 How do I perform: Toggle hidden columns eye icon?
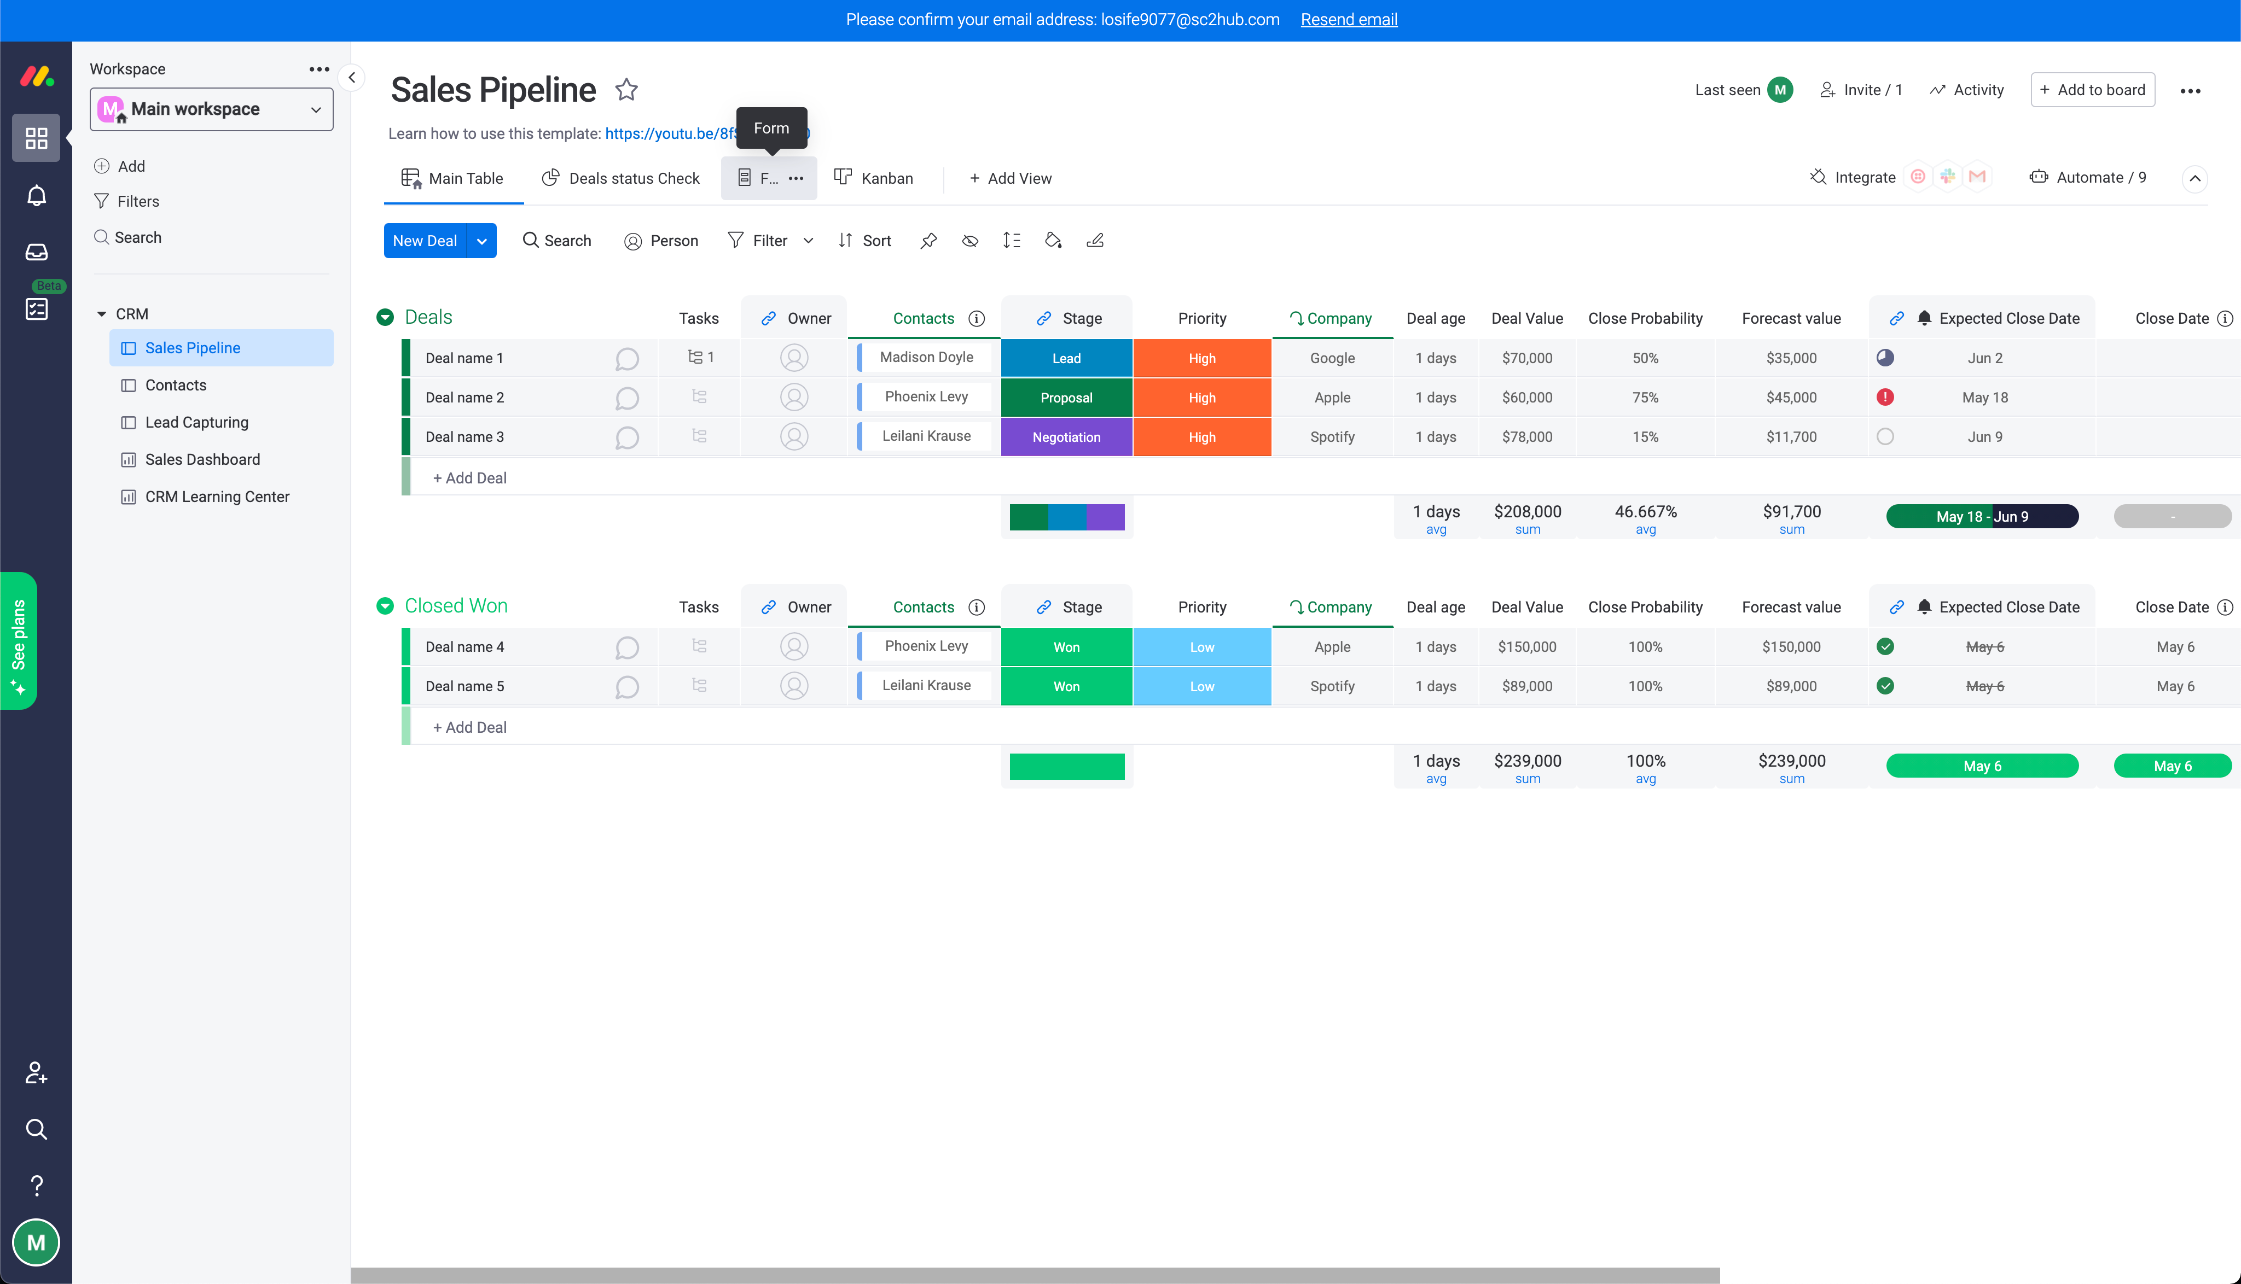[969, 241]
